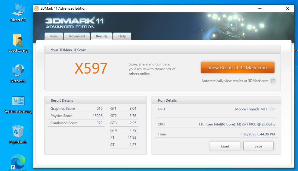Viewport: 298px width, 171px height.
Task: Click the Run Details panel header
Action: click(216, 100)
